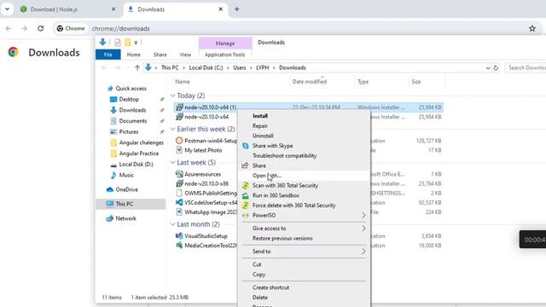
Task: Click the Properties icon in quick access toolbar
Action: (x=118, y=43)
